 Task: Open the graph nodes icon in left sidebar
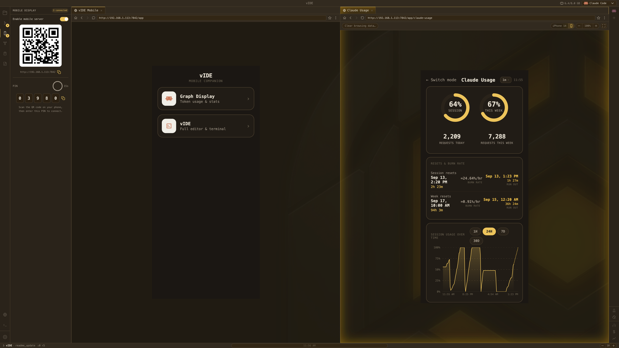[x=5, y=43]
